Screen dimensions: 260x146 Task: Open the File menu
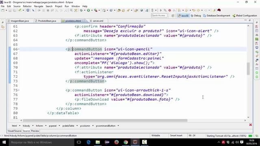(x=3, y=6)
